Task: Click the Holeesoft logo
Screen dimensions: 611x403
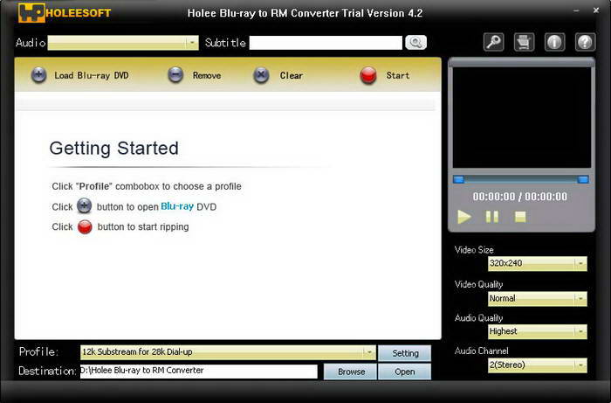Action: click(x=65, y=12)
